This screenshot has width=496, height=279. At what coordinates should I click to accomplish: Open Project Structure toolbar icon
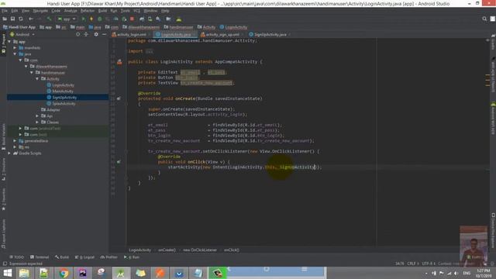point(168,19)
